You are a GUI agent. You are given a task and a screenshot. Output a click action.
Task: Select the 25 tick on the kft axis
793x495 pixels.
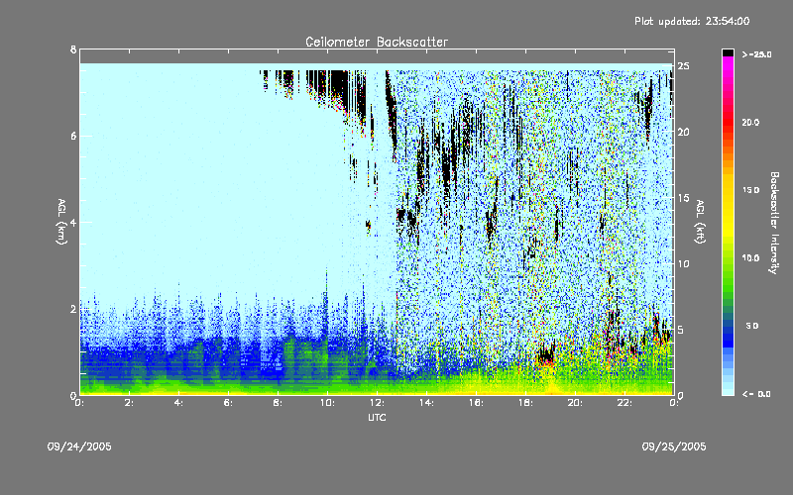(683, 66)
